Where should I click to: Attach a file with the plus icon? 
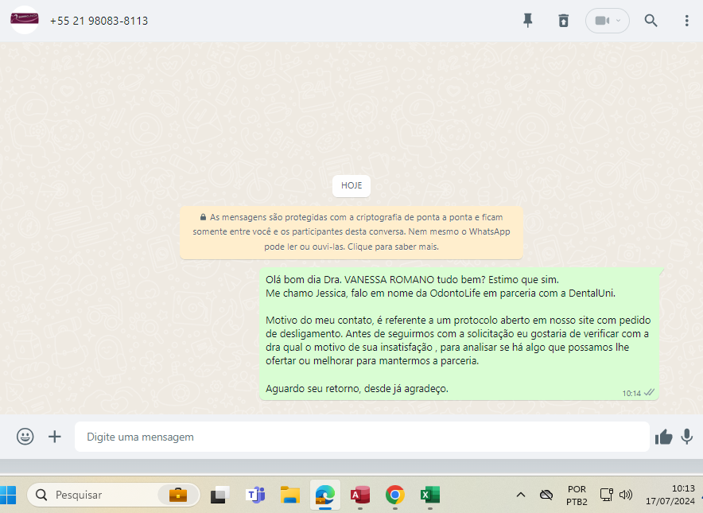(55, 437)
